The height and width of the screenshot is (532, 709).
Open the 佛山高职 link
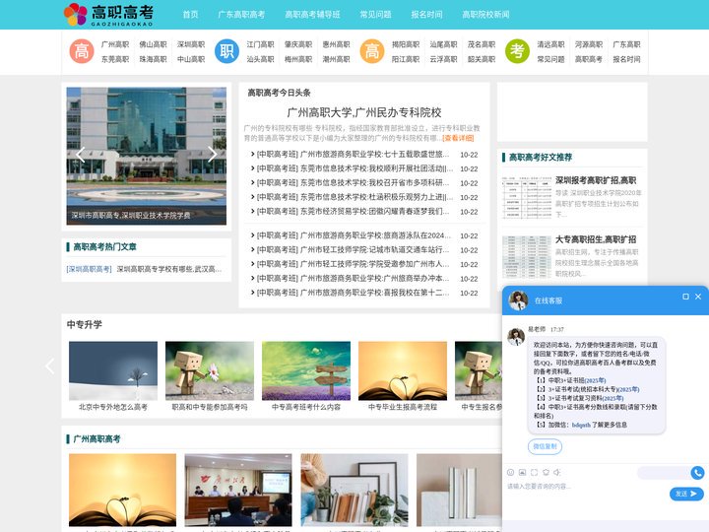coord(153,44)
